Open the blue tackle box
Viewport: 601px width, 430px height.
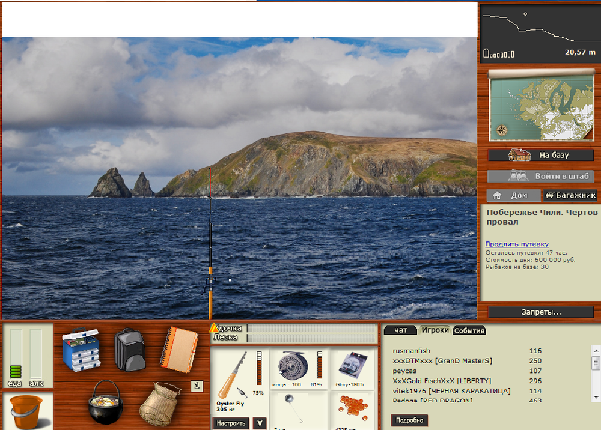coord(81,349)
